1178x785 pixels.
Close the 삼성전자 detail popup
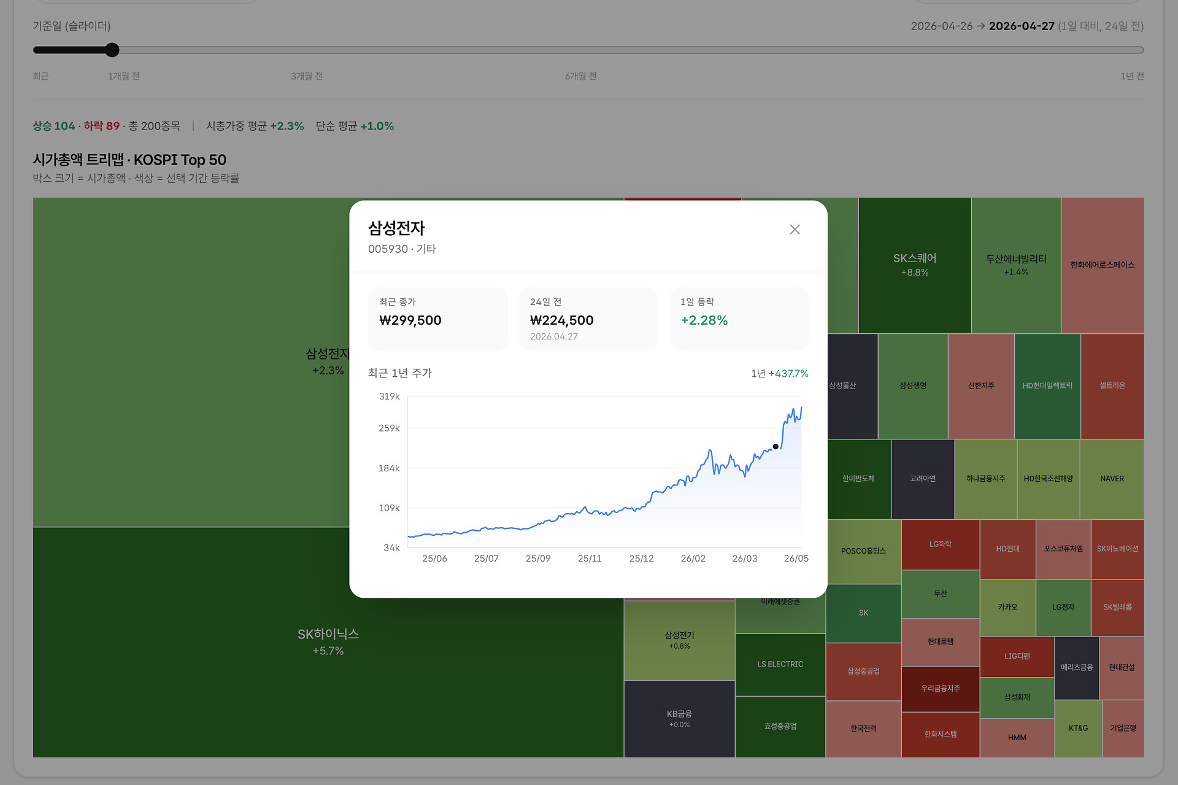(795, 230)
